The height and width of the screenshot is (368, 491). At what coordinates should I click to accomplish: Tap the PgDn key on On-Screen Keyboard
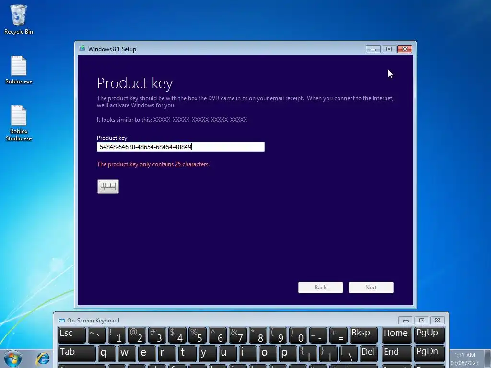tap(429, 354)
